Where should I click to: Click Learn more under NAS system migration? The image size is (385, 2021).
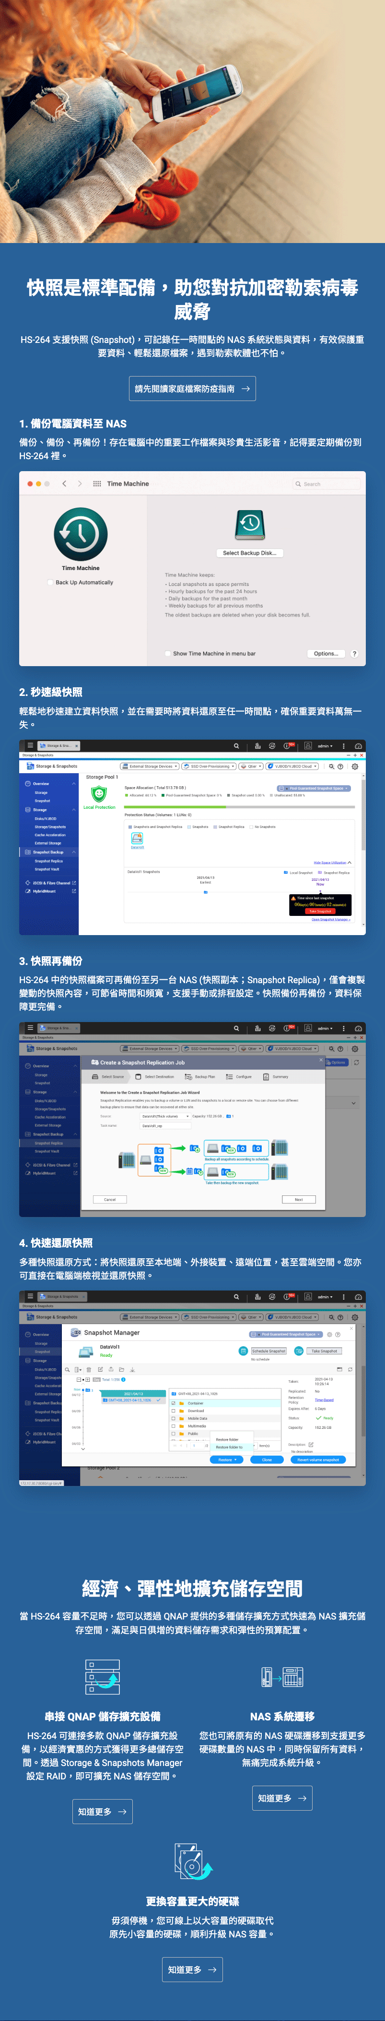[x=282, y=1798]
